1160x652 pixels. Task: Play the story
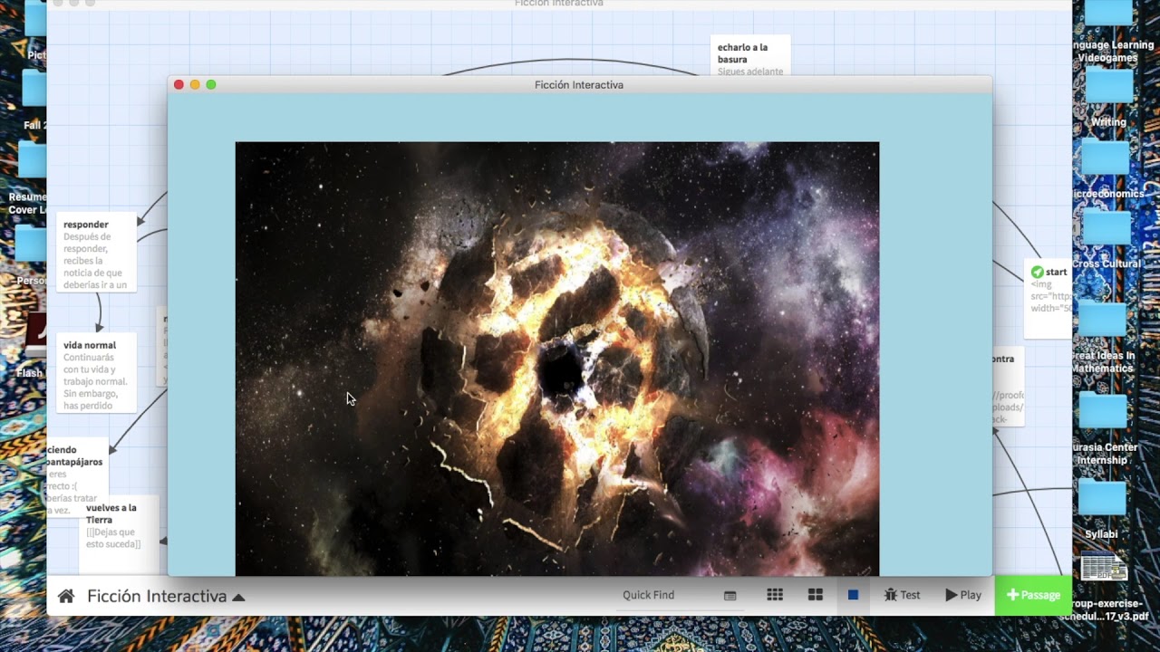(x=963, y=595)
